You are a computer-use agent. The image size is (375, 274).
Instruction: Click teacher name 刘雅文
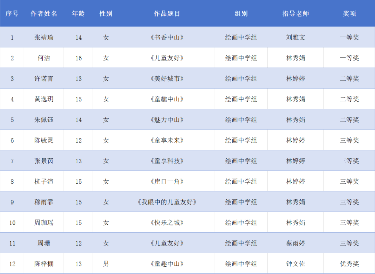(x=295, y=38)
